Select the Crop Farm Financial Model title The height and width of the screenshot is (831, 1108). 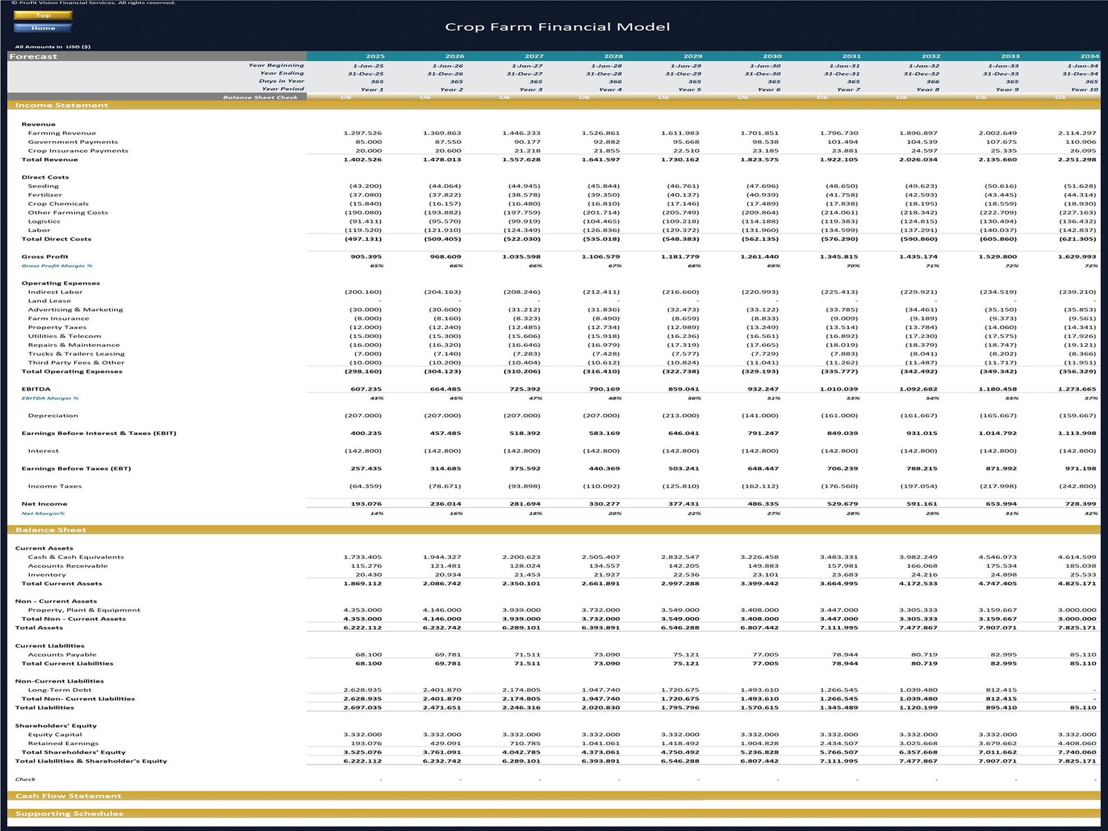pyautogui.click(x=557, y=26)
